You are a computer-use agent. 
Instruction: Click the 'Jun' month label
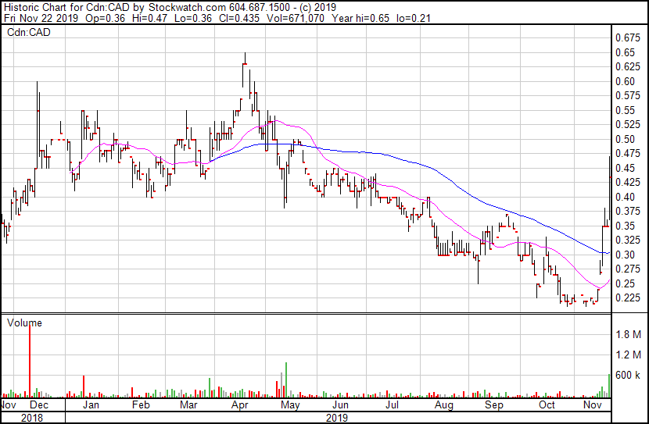341,405
